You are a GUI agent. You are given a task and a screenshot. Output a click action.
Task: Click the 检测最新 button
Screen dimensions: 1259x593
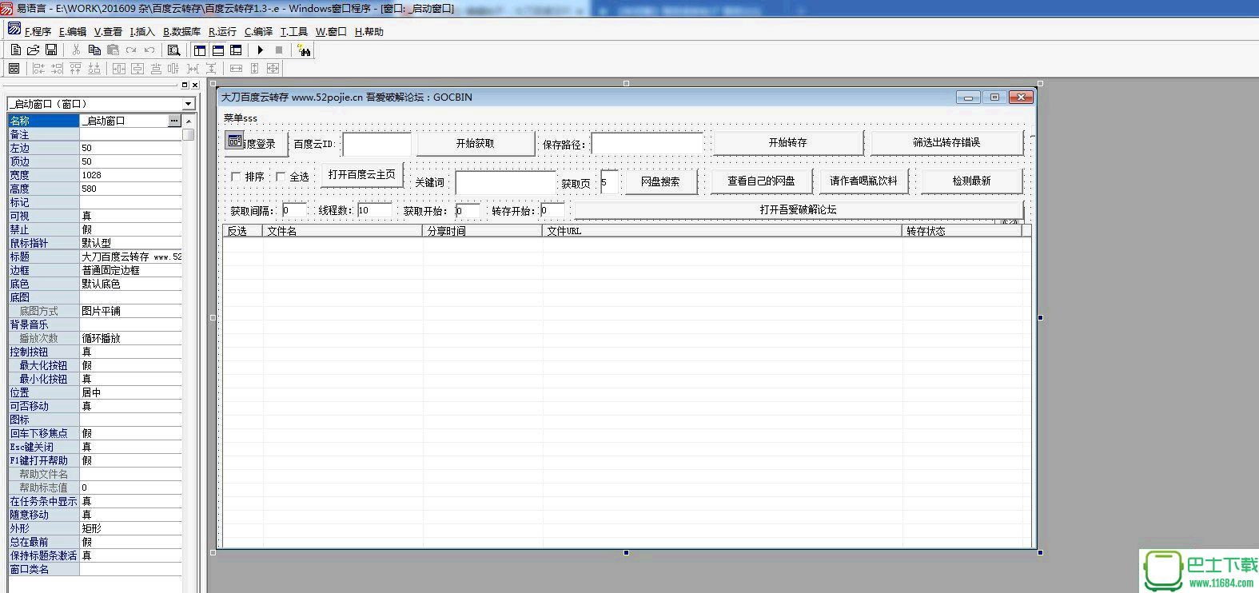click(x=972, y=181)
